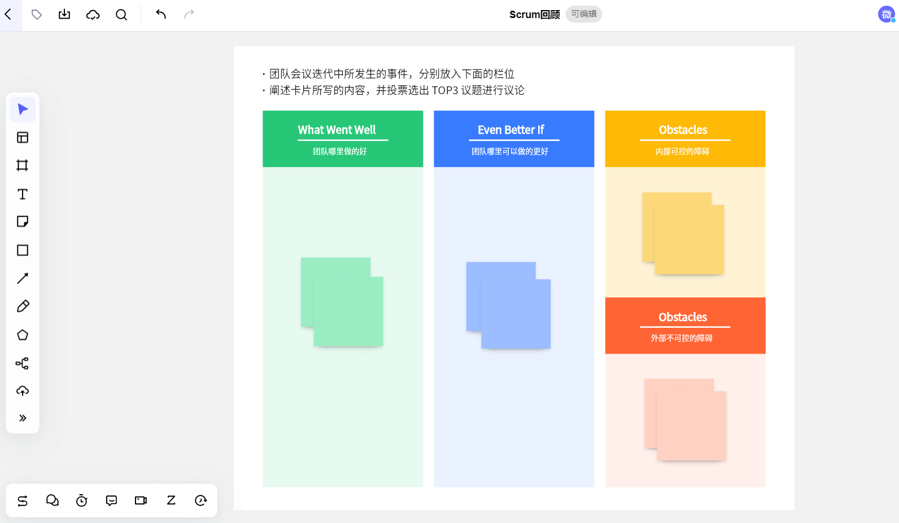This screenshot has width=899, height=523.
Task: Click the 团队哪里做的好 subtitle
Action: [340, 151]
